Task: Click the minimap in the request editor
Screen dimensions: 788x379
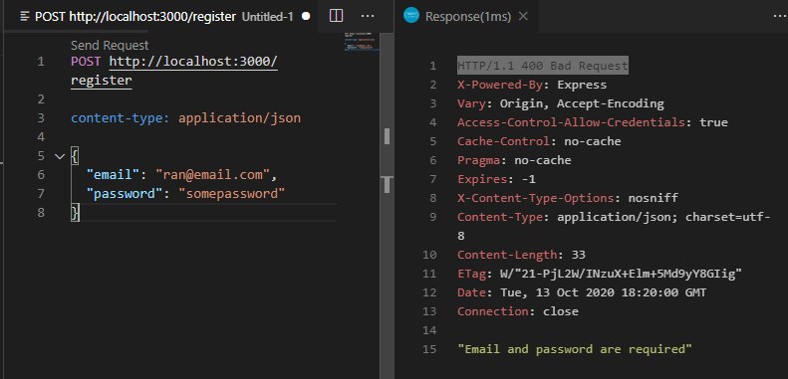Action: [362, 42]
